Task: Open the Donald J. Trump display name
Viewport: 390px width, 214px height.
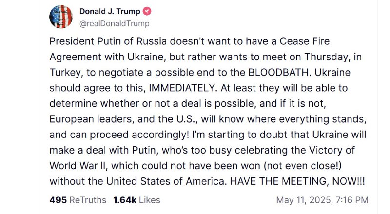Action: tap(110, 11)
